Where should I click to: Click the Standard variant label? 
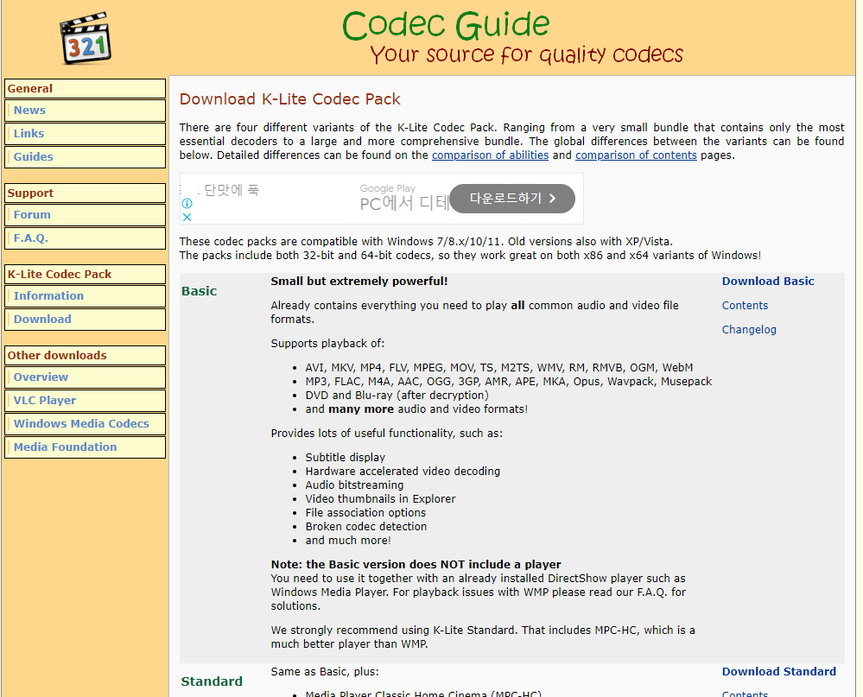pyautogui.click(x=212, y=681)
